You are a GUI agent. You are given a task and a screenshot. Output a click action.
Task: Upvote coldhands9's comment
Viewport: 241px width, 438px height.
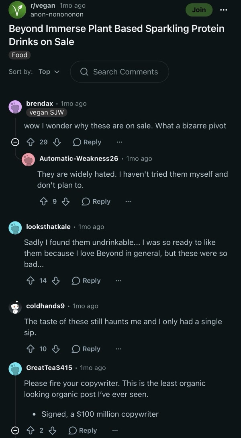click(30, 349)
